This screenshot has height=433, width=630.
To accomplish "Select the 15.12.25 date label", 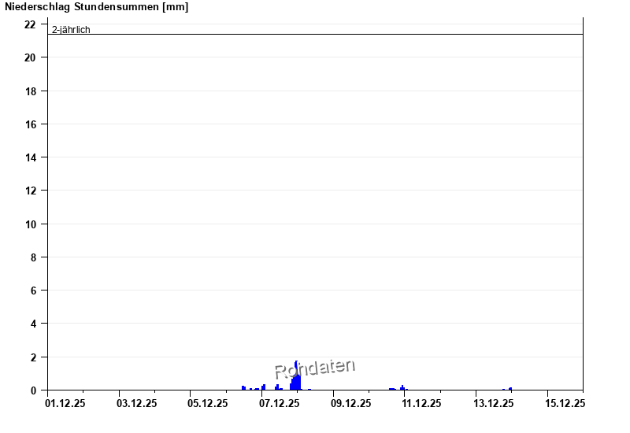I will (565, 404).
